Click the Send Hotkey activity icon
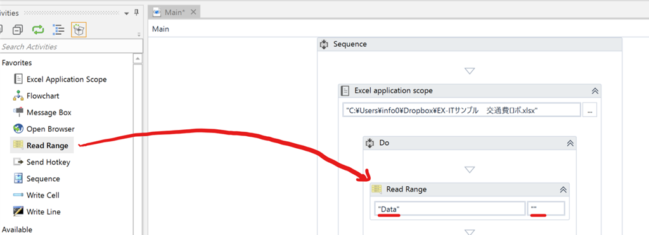This screenshot has width=649, height=235. tap(18, 162)
